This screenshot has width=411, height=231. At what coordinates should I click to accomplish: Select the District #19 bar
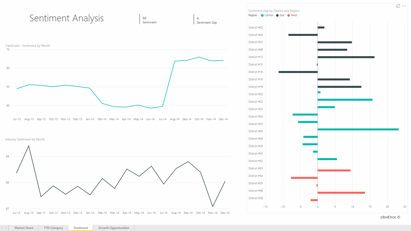coord(339,87)
